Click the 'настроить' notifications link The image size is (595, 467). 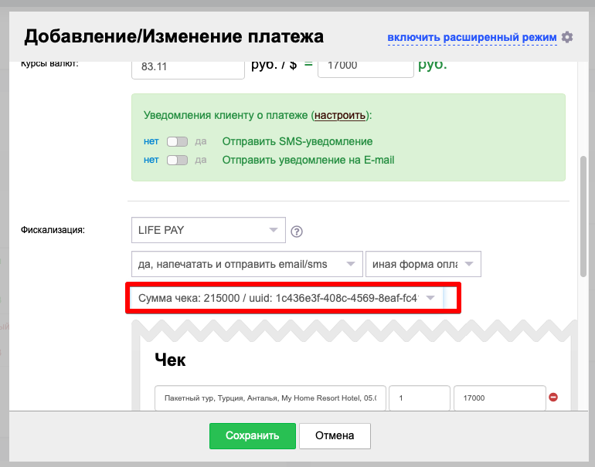pyautogui.click(x=340, y=115)
